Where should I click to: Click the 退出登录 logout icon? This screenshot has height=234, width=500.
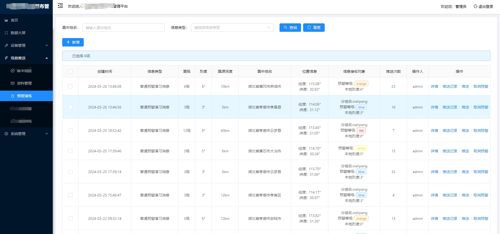coord(475,6)
